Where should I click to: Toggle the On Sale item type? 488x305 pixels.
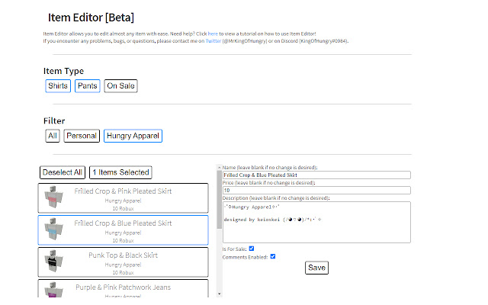click(120, 86)
